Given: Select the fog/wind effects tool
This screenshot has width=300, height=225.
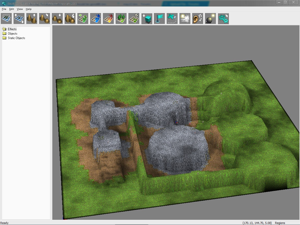Looking at the screenshot, I should [x=185, y=18].
